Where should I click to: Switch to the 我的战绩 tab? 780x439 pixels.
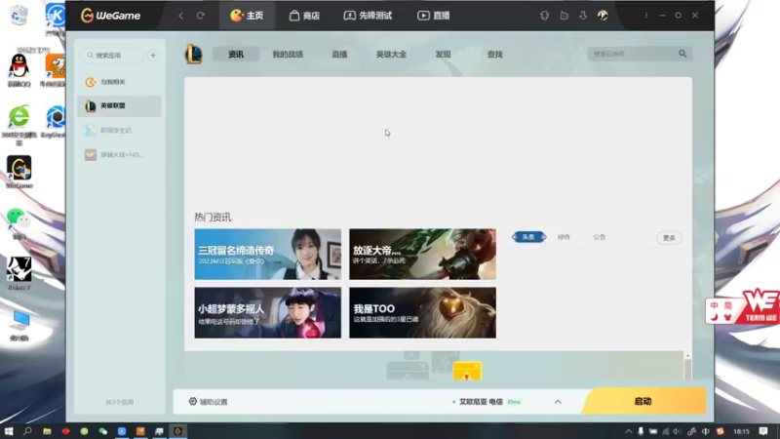pos(288,55)
